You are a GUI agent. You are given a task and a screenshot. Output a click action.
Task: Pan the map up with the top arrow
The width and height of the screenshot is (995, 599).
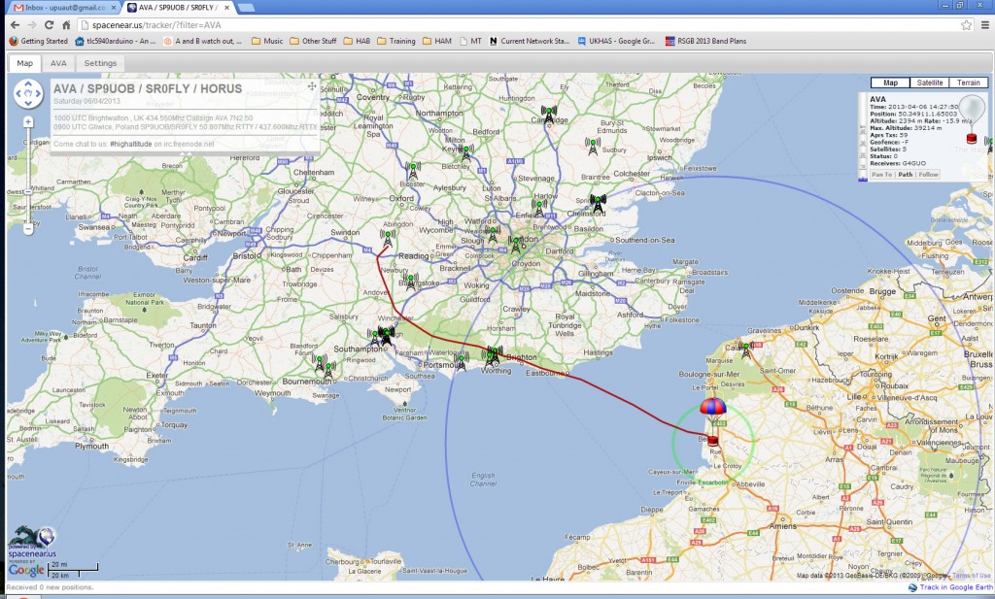pyautogui.click(x=28, y=84)
